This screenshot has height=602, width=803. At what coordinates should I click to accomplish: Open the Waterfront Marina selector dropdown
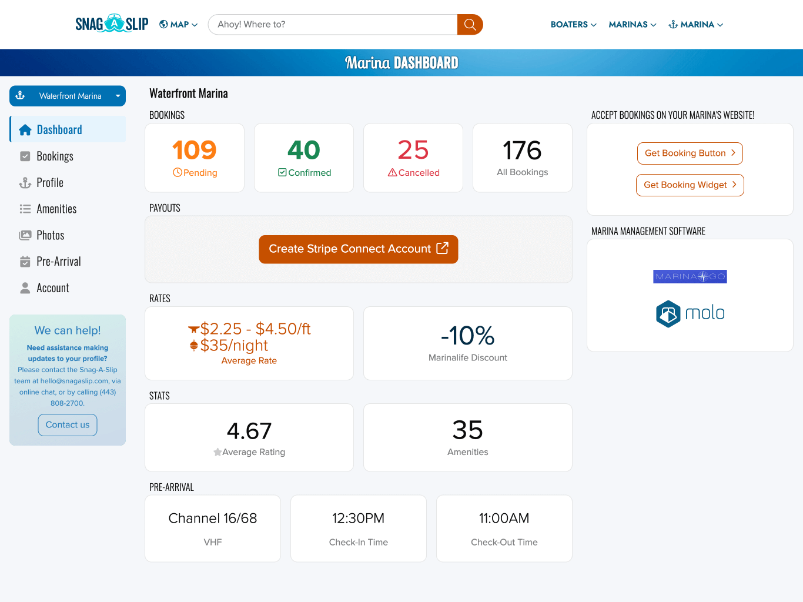click(x=68, y=96)
